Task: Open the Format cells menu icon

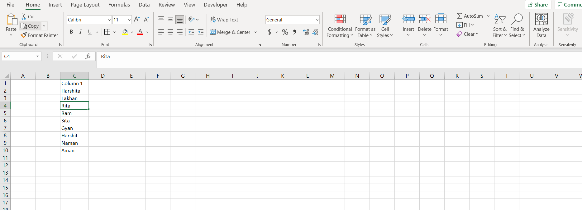Action: point(441,19)
